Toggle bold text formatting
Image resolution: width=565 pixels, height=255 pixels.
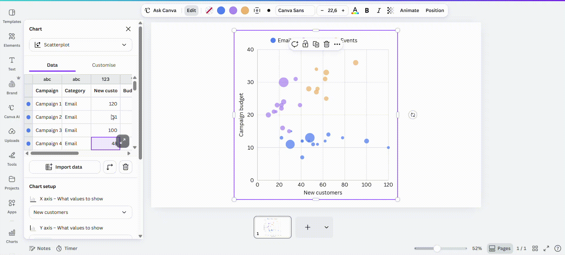[x=367, y=10]
